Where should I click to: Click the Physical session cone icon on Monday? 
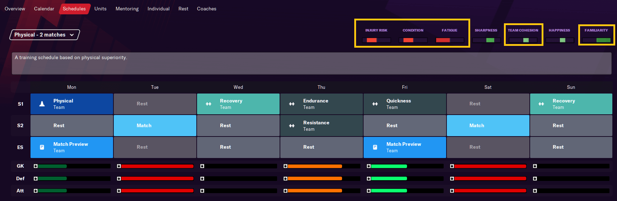[42, 104]
